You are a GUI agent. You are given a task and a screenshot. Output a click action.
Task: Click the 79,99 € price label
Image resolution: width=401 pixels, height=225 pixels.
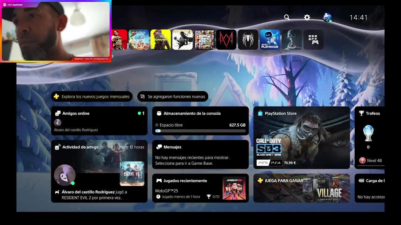tap(290, 163)
